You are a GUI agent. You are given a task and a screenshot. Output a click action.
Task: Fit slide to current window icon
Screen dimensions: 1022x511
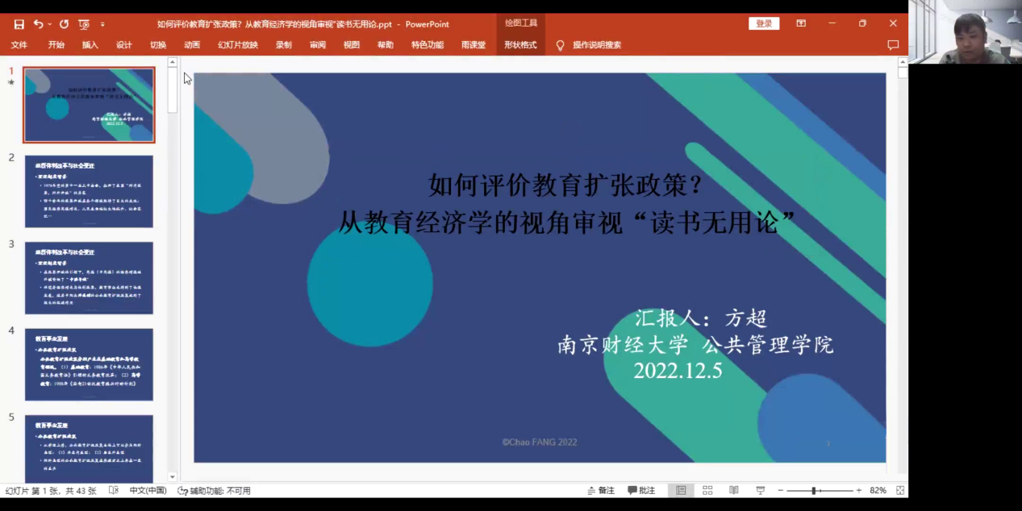900,491
